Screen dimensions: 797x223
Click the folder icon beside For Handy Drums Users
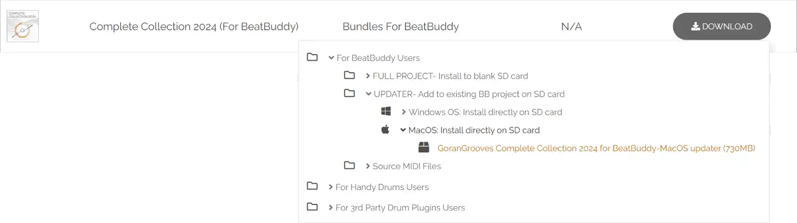tap(312, 186)
